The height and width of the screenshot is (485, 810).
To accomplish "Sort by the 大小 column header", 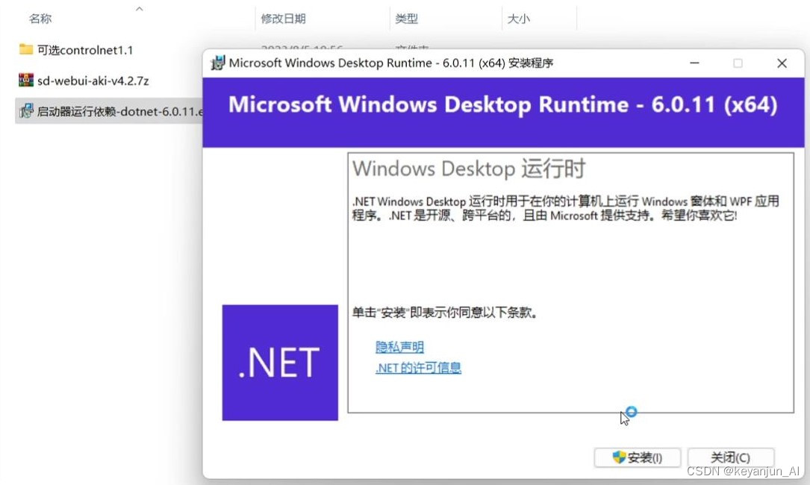I will pyautogui.click(x=519, y=19).
